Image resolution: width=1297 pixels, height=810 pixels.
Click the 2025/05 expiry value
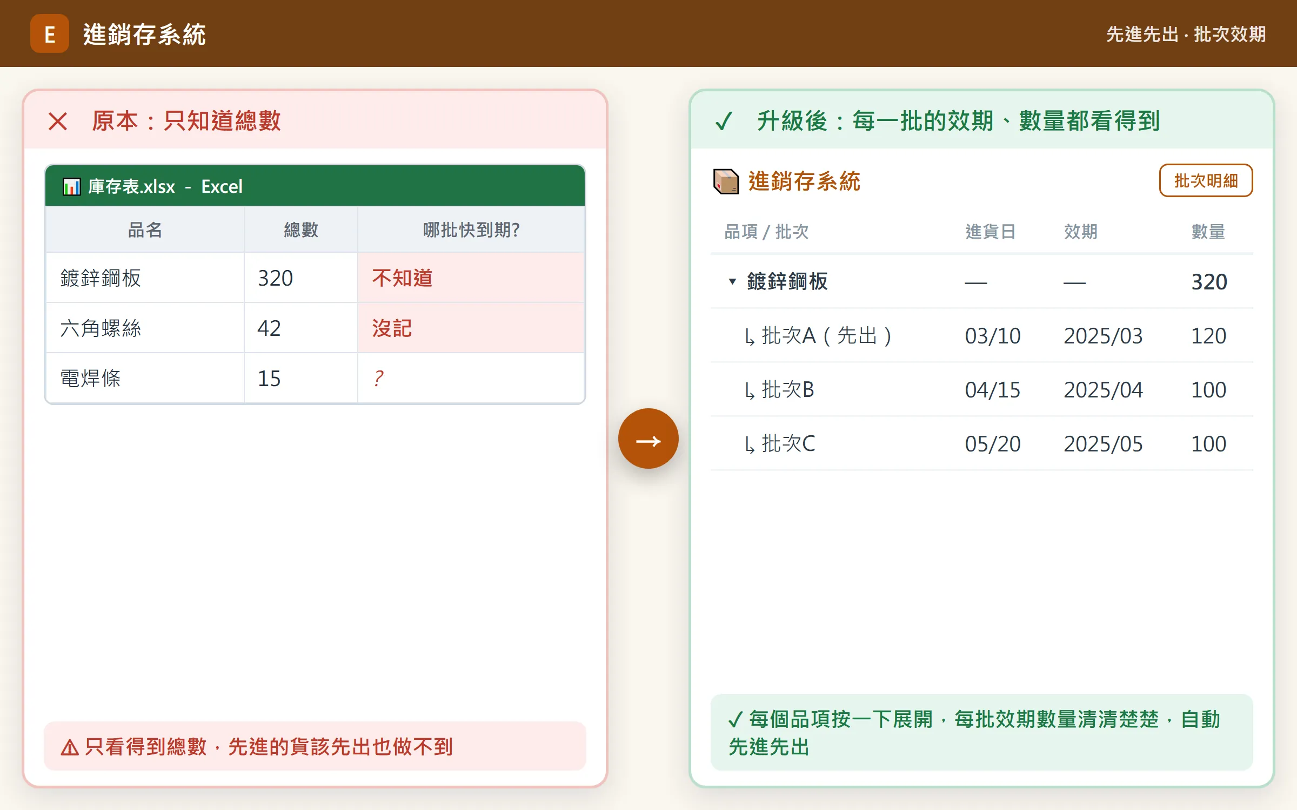tap(1103, 444)
